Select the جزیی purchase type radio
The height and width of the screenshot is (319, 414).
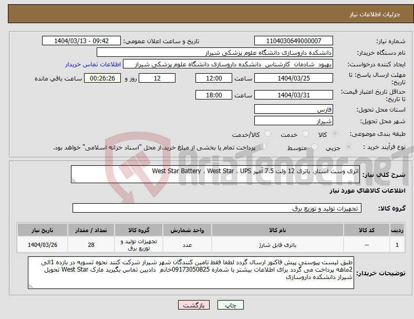(x=348, y=146)
